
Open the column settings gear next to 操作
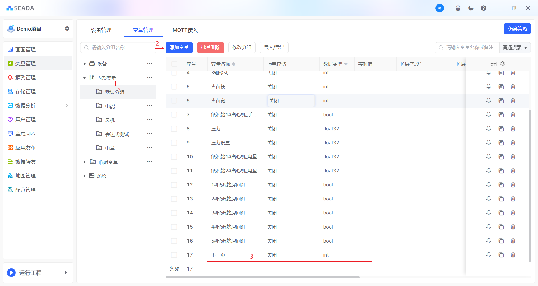click(x=503, y=64)
